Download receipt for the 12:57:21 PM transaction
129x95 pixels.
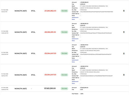point(124,75)
